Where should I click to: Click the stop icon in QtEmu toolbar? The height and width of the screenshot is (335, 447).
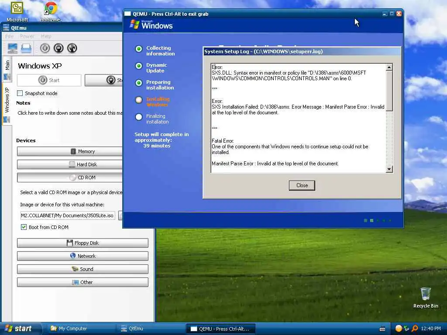click(x=58, y=48)
